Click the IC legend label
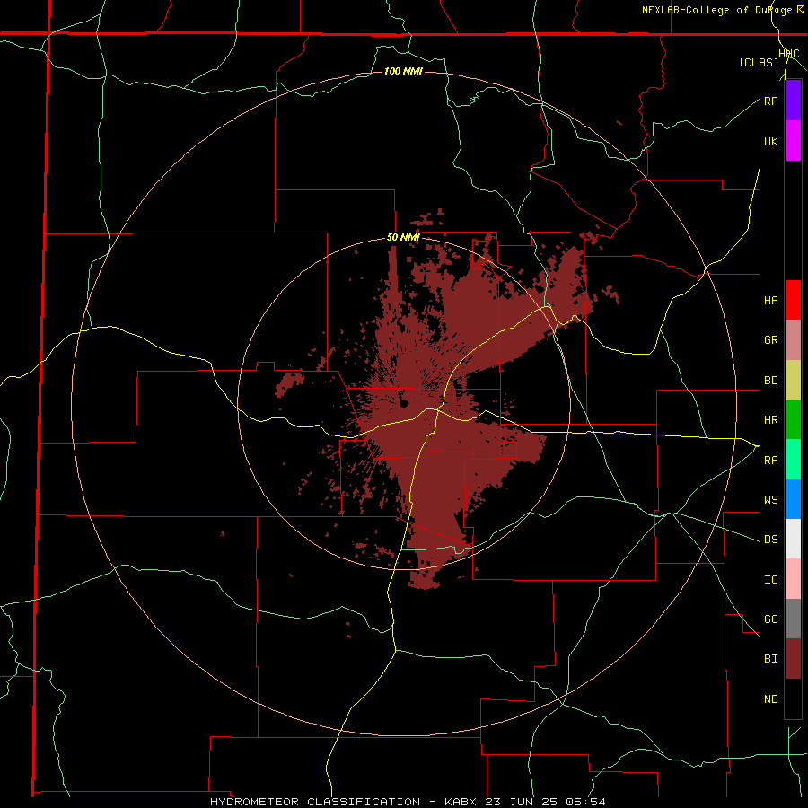 pos(770,580)
